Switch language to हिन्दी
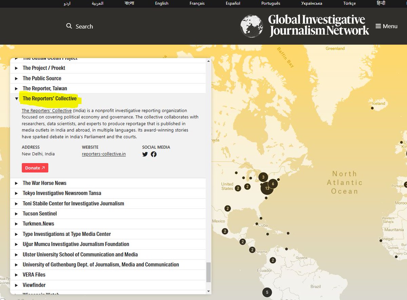This screenshot has width=407, height=300. point(381,3)
